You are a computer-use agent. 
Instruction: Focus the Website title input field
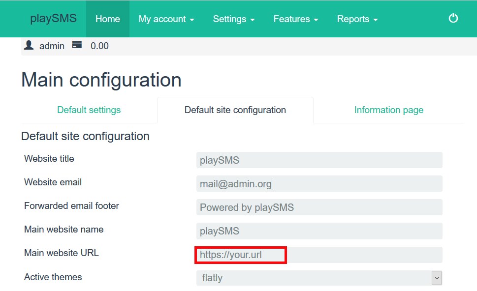[x=319, y=160]
